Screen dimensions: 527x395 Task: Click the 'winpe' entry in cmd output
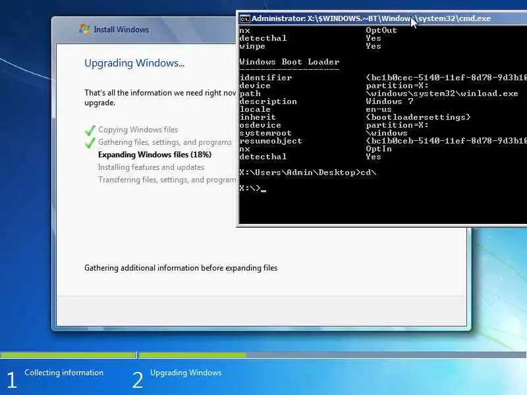click(252, 46)
